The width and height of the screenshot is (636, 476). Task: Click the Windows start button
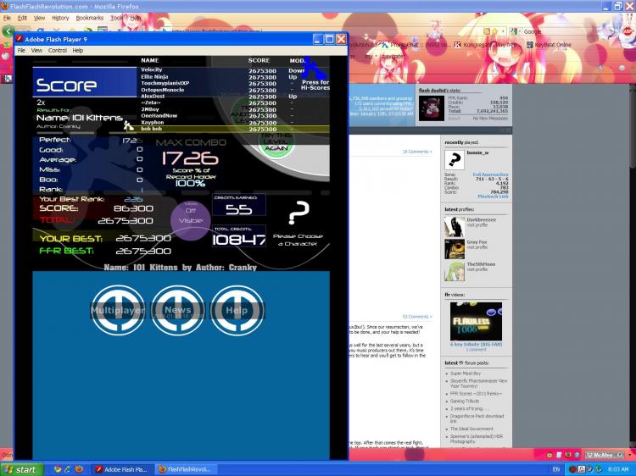[x=22, y=469]
